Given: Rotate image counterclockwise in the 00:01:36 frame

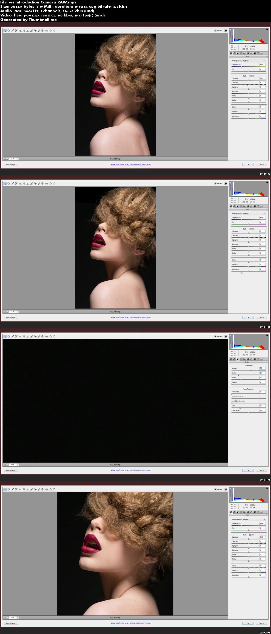Looking at the screenshot, I should [51, 336].
